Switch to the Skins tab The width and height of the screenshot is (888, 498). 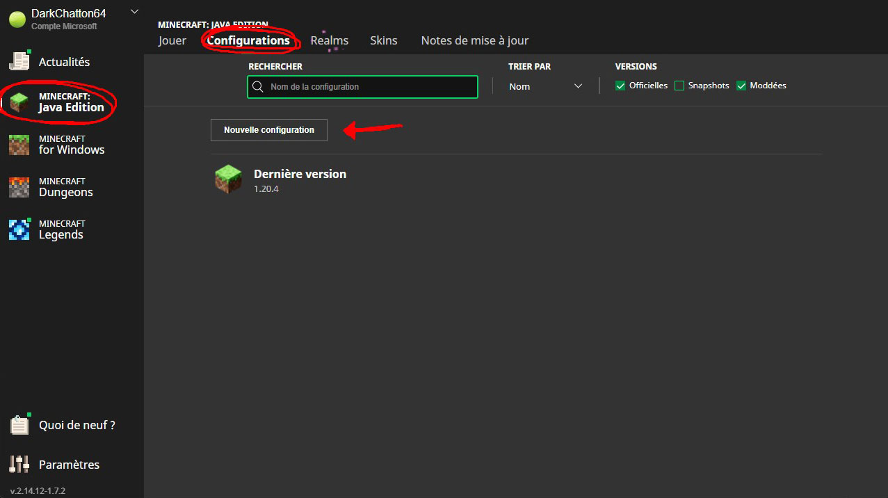[384, 40]
